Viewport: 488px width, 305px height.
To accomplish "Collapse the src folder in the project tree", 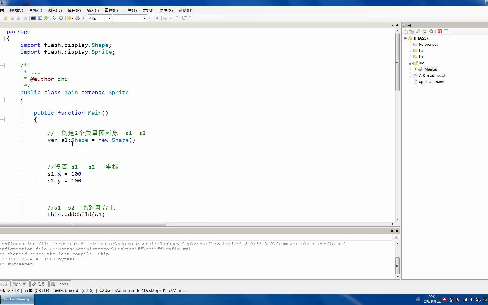I will pyautogui.click(x=411, y=63).
